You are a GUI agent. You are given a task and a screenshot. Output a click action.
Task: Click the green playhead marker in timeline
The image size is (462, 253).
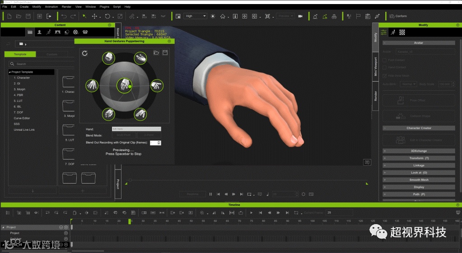click(129, 221)
